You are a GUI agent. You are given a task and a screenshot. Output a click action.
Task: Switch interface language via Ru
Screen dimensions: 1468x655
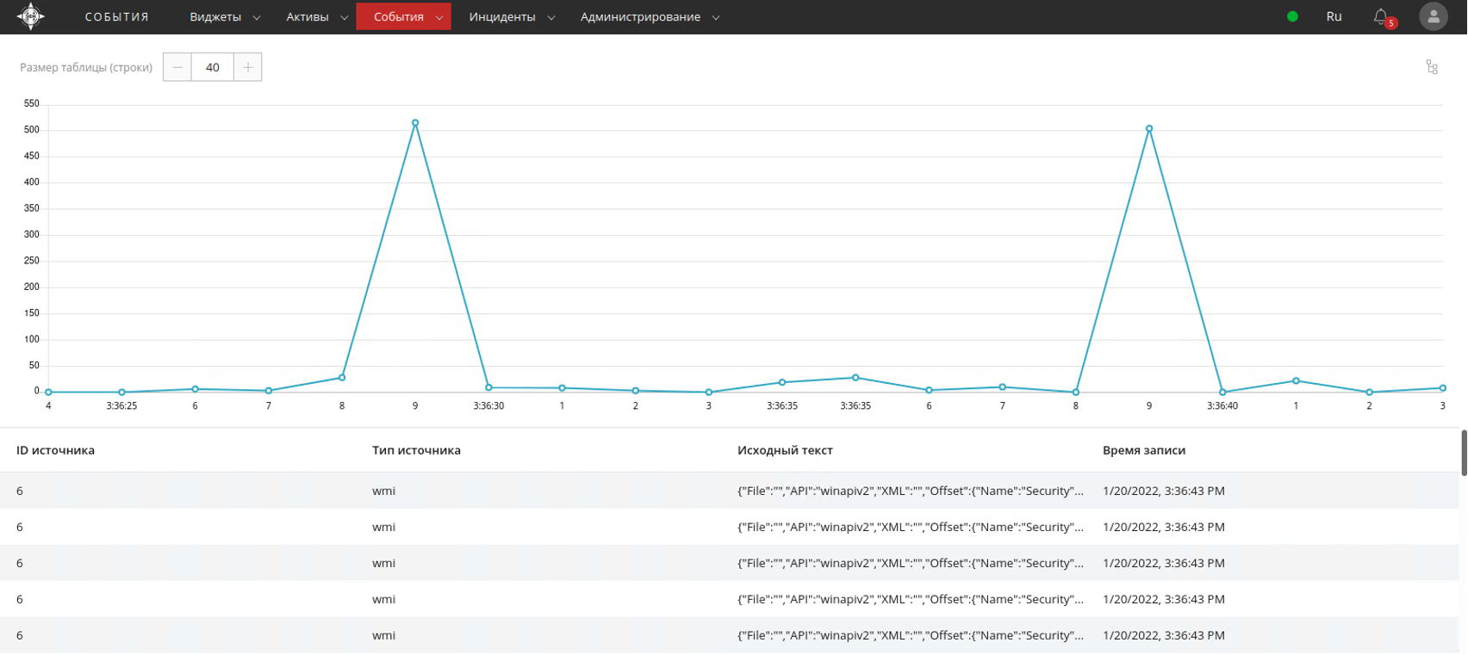click(x=1334, y=16)
